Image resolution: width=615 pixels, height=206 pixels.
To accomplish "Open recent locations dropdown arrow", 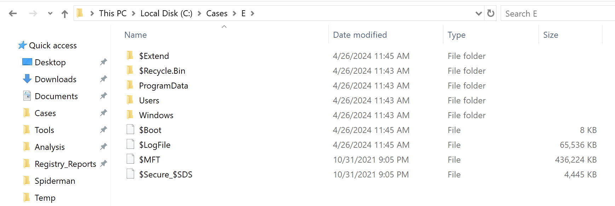I will click(50, 13).
